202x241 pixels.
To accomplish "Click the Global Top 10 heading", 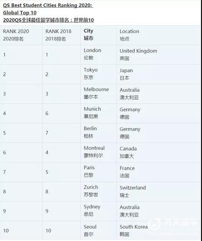I will tap(20, 13).
